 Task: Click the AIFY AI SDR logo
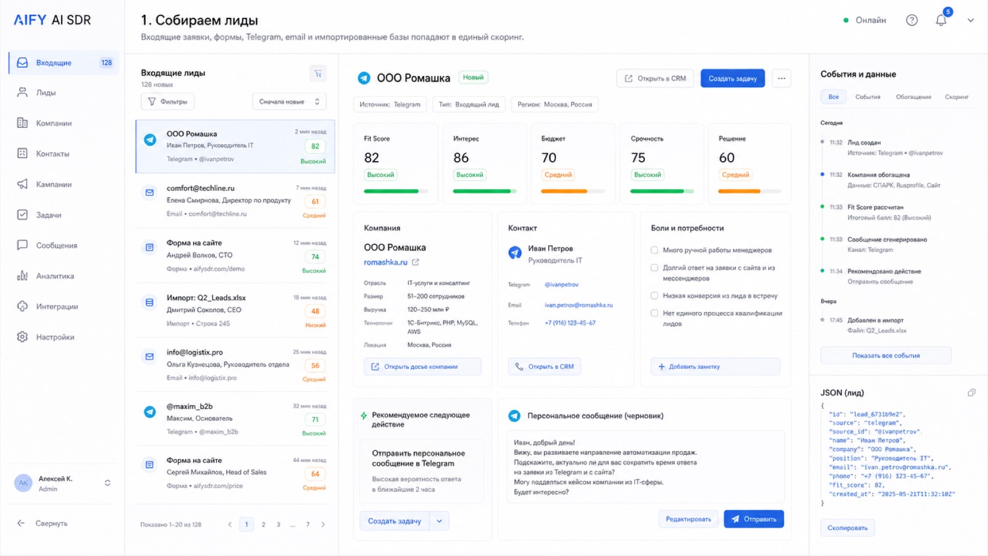click(x=52, y=20)
